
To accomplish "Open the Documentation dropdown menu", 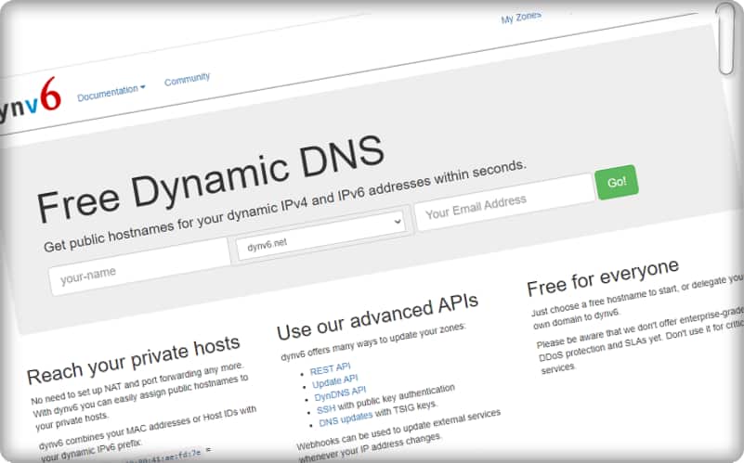I will coord(111,92).
